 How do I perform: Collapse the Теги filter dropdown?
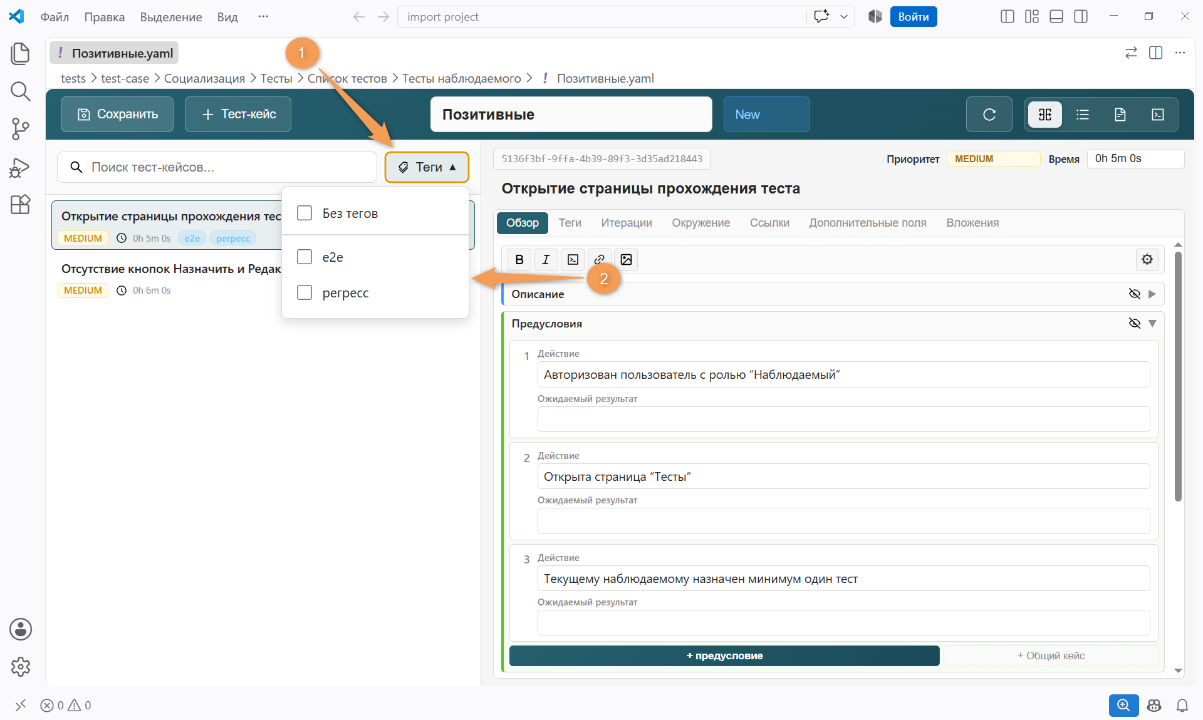pyautogui.click(x=427, y=167)
